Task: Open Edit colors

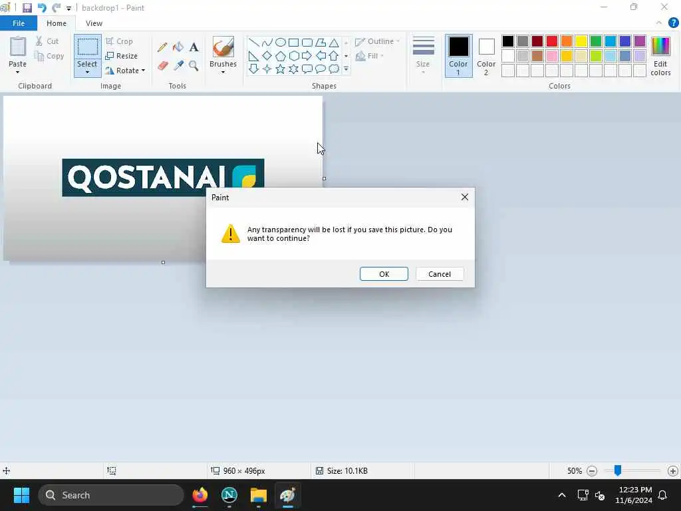Action: [660, 56]
